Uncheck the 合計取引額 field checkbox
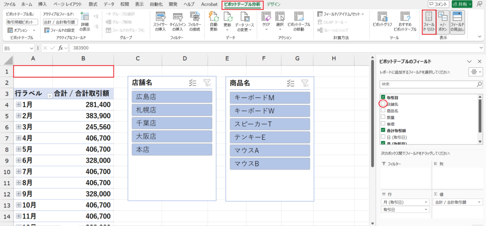 pyautogui.click(x=383, y=130)
